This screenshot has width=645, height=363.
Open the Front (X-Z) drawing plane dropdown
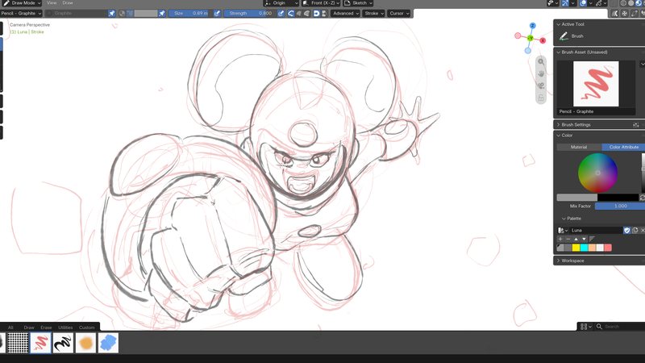coord(322,3)
